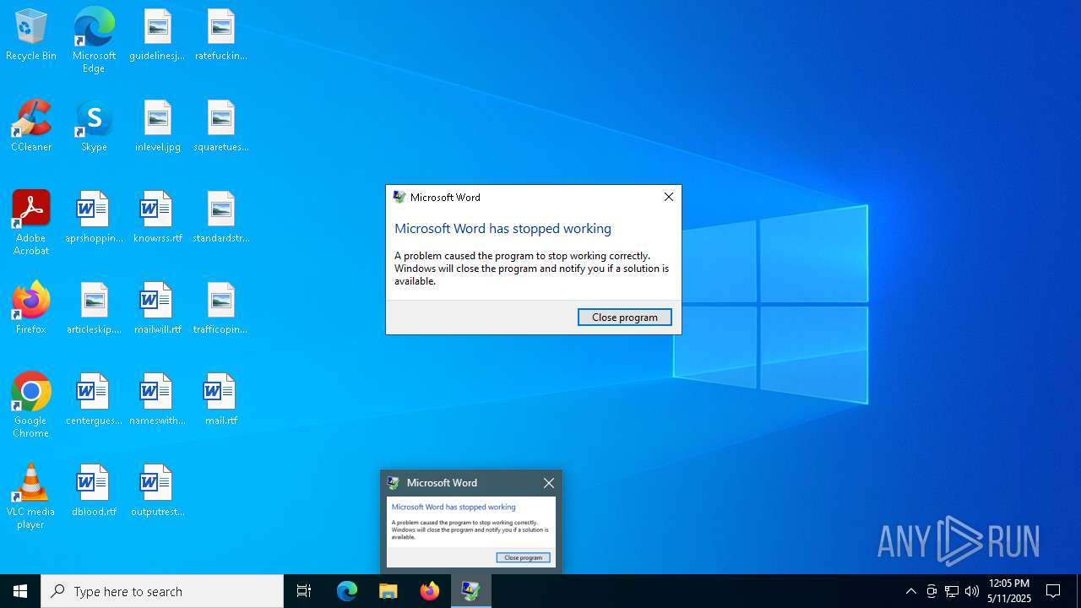This screenshot has width=1081, height=608.
Task: Select the knowrss.rtf document icon
Action: click(157, 217)
